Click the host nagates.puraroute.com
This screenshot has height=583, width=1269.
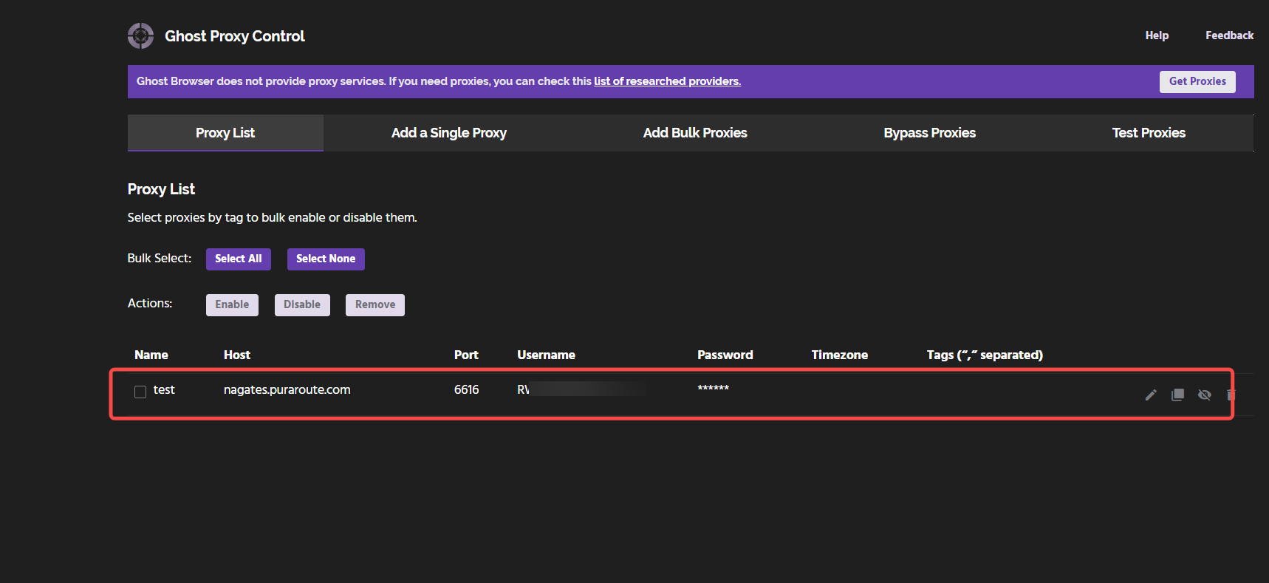coord(287,390)
